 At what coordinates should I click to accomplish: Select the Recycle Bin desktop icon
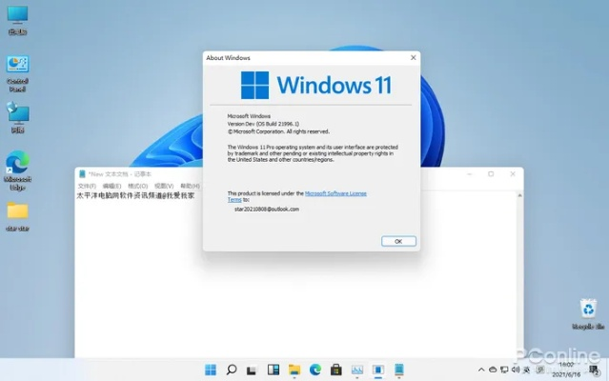pyautogui.click(x=588, y=314)
